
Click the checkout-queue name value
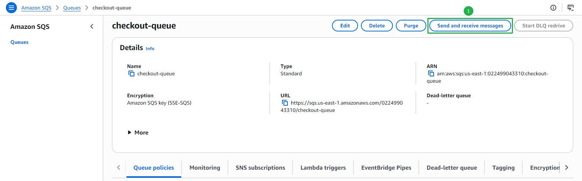click(156, 73)
